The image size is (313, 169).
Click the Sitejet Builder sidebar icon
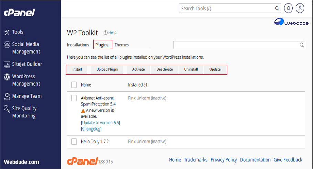[x=7, y=64]
